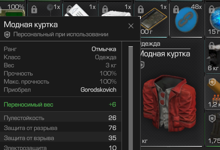The width and height of the screenshot is (220, 150).
Task: Click the Переносимый вес bonus row
Action: click(60, 104)
